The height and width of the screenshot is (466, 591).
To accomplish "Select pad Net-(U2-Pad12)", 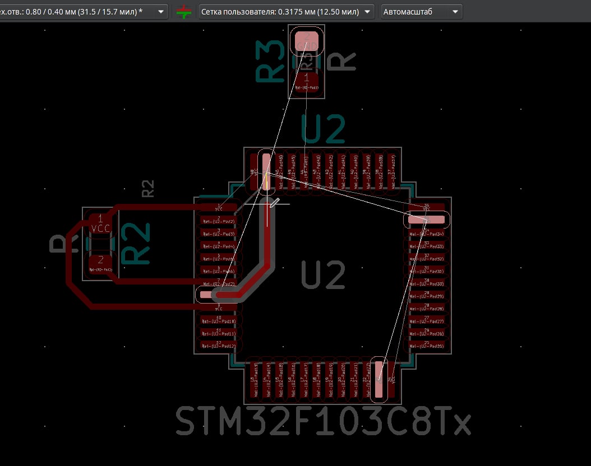I will [219, 345].
